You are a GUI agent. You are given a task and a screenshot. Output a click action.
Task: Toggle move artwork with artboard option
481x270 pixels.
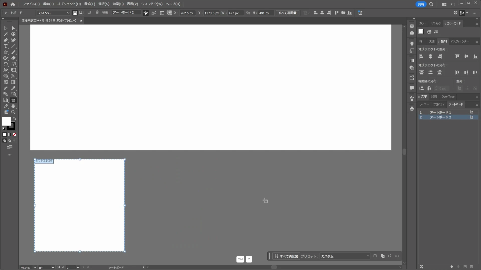tap(146, 13)
